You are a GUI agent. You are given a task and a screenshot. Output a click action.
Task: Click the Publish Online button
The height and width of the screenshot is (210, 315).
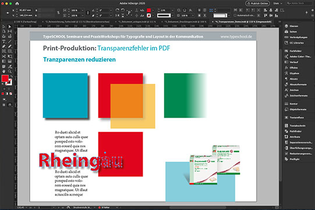click(258, 3)
